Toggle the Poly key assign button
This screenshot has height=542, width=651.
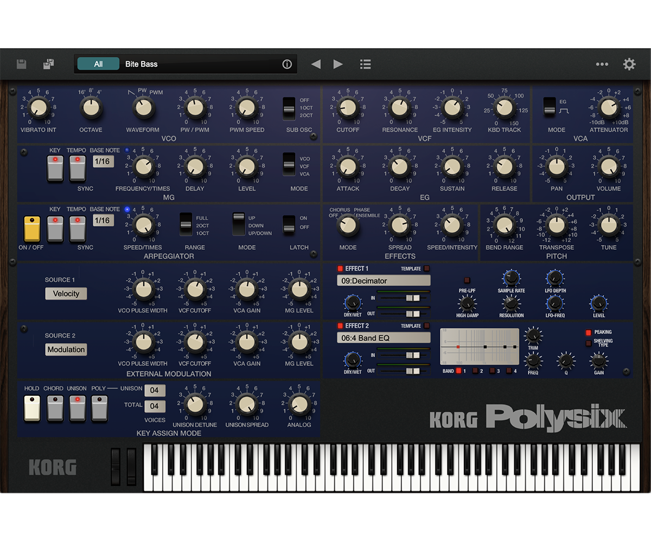coord(99,408)
